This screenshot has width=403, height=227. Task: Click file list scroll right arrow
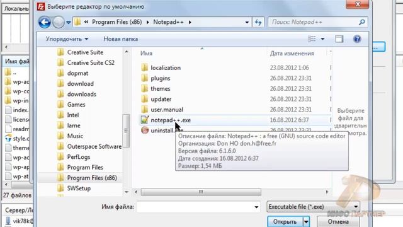click(327, 192)
